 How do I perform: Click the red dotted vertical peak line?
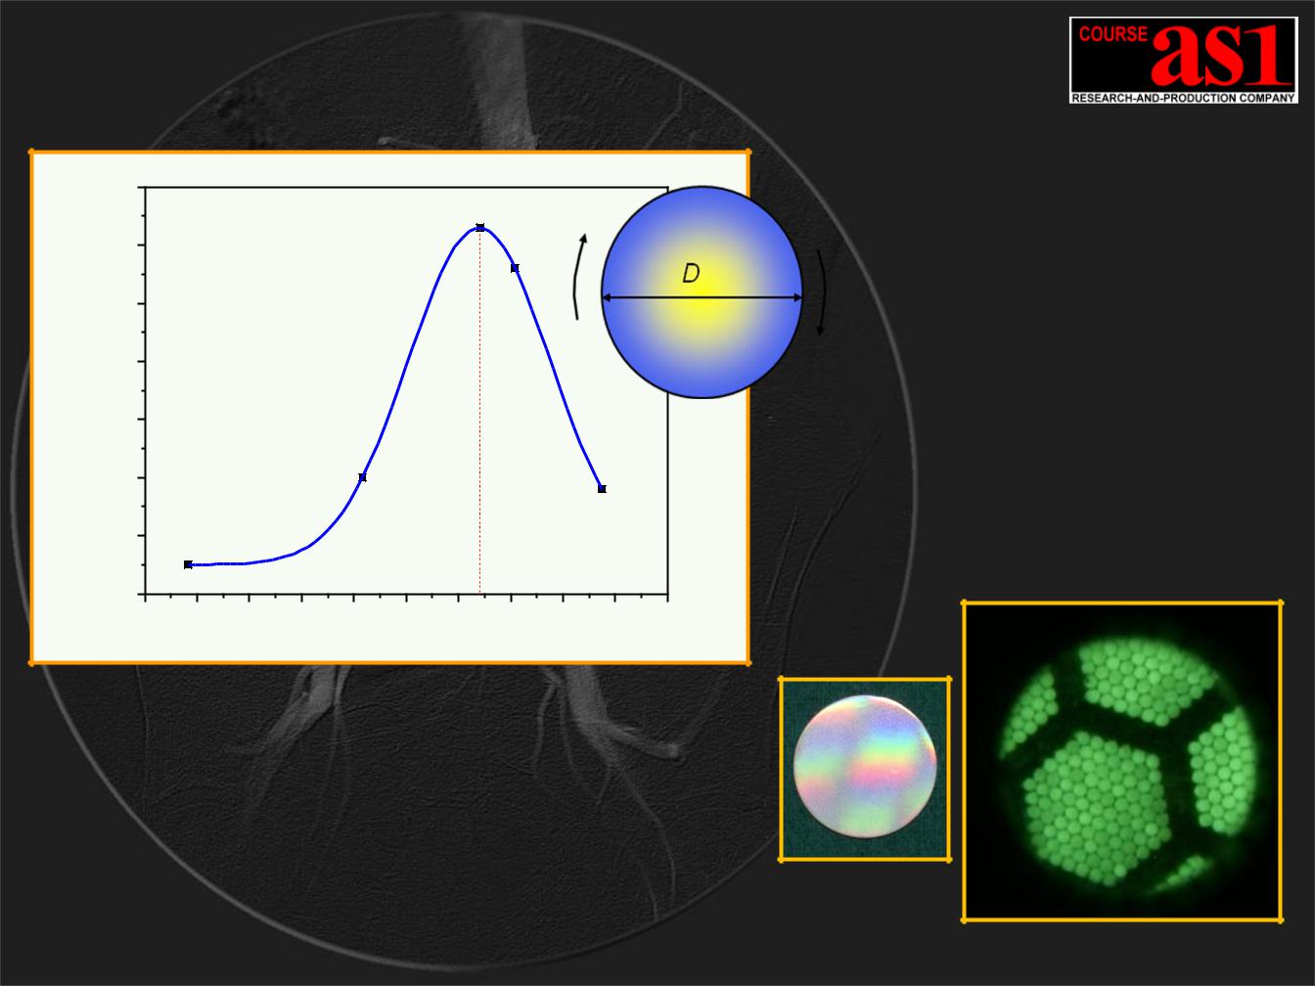(480, 411)
